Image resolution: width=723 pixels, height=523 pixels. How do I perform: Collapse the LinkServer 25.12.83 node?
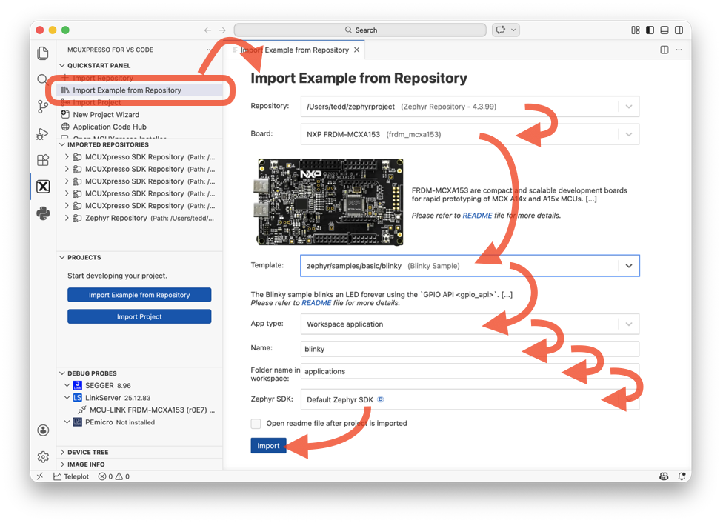click(x=67, y=398)
